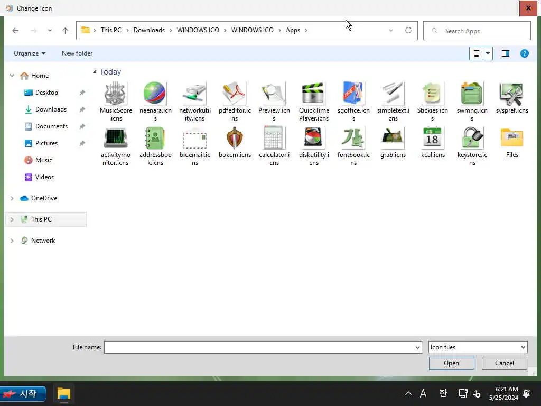The height and width of the screenshot is (406, 541).
Task: Expand the Network tree node
Action: click(12, 241)
